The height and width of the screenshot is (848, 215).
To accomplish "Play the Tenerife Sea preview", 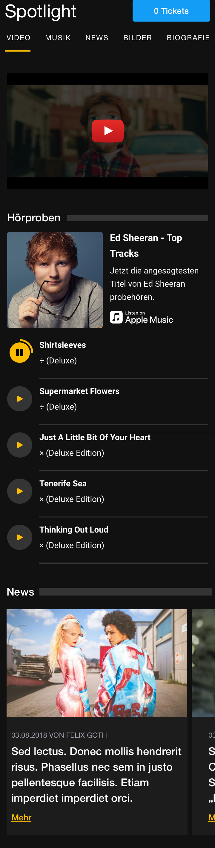I will 20,491.
